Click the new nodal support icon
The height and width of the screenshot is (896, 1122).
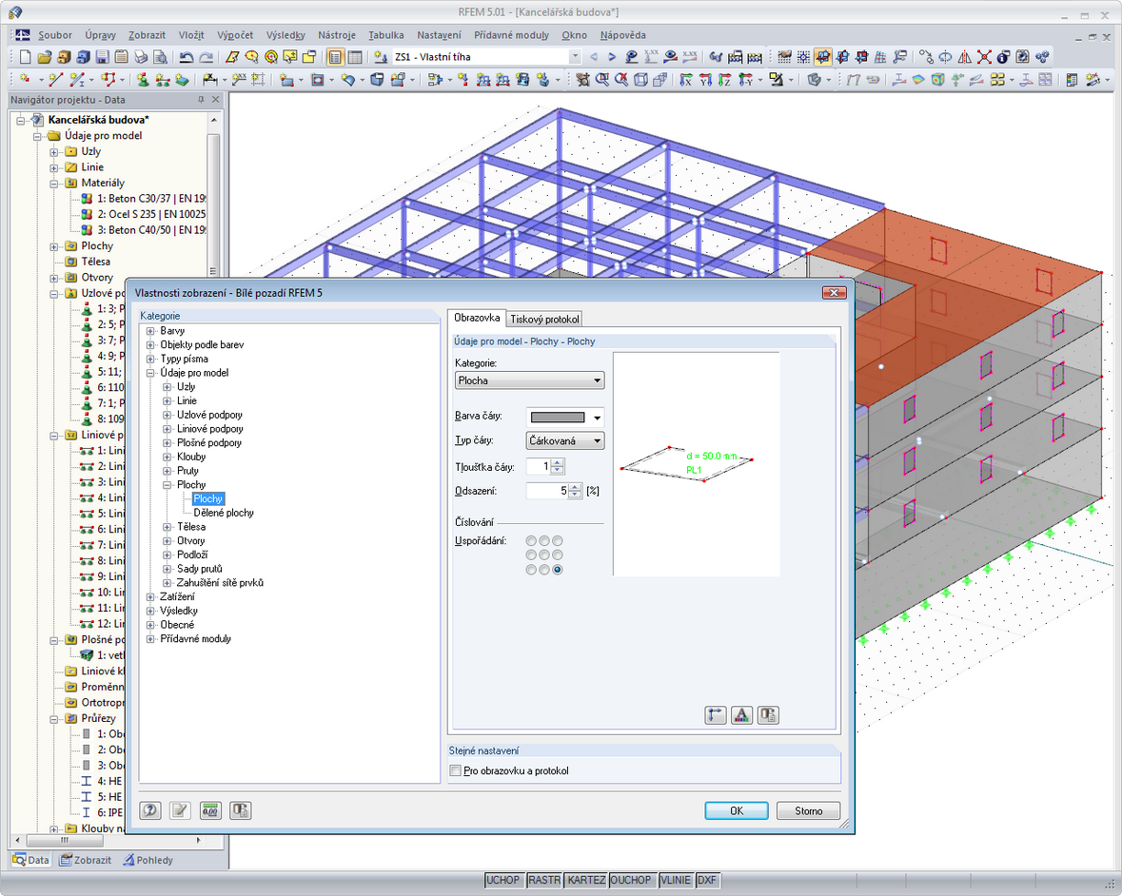(x=143, y=80)
